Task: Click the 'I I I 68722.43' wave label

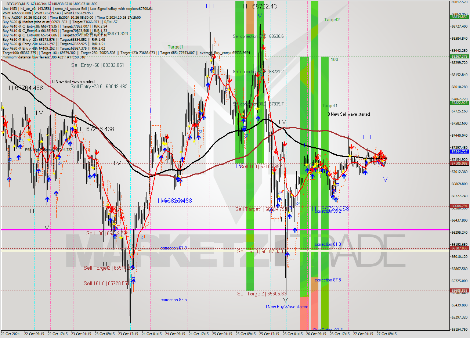Action: [260, 6]
